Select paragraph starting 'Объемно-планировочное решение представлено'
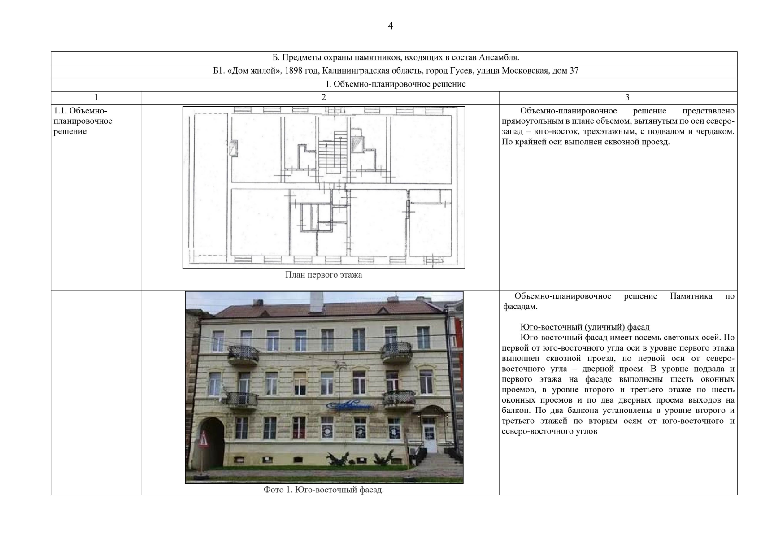 [618, 126]
